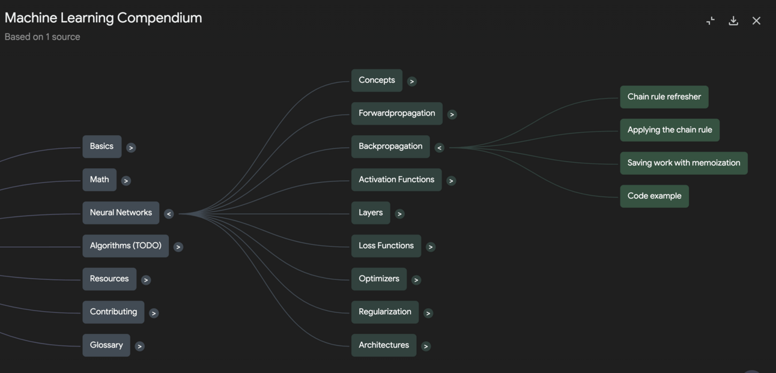Collapse the Backpropagation branch arrow
This screenshot has height=373, width=776.
[x=439, y=148]
